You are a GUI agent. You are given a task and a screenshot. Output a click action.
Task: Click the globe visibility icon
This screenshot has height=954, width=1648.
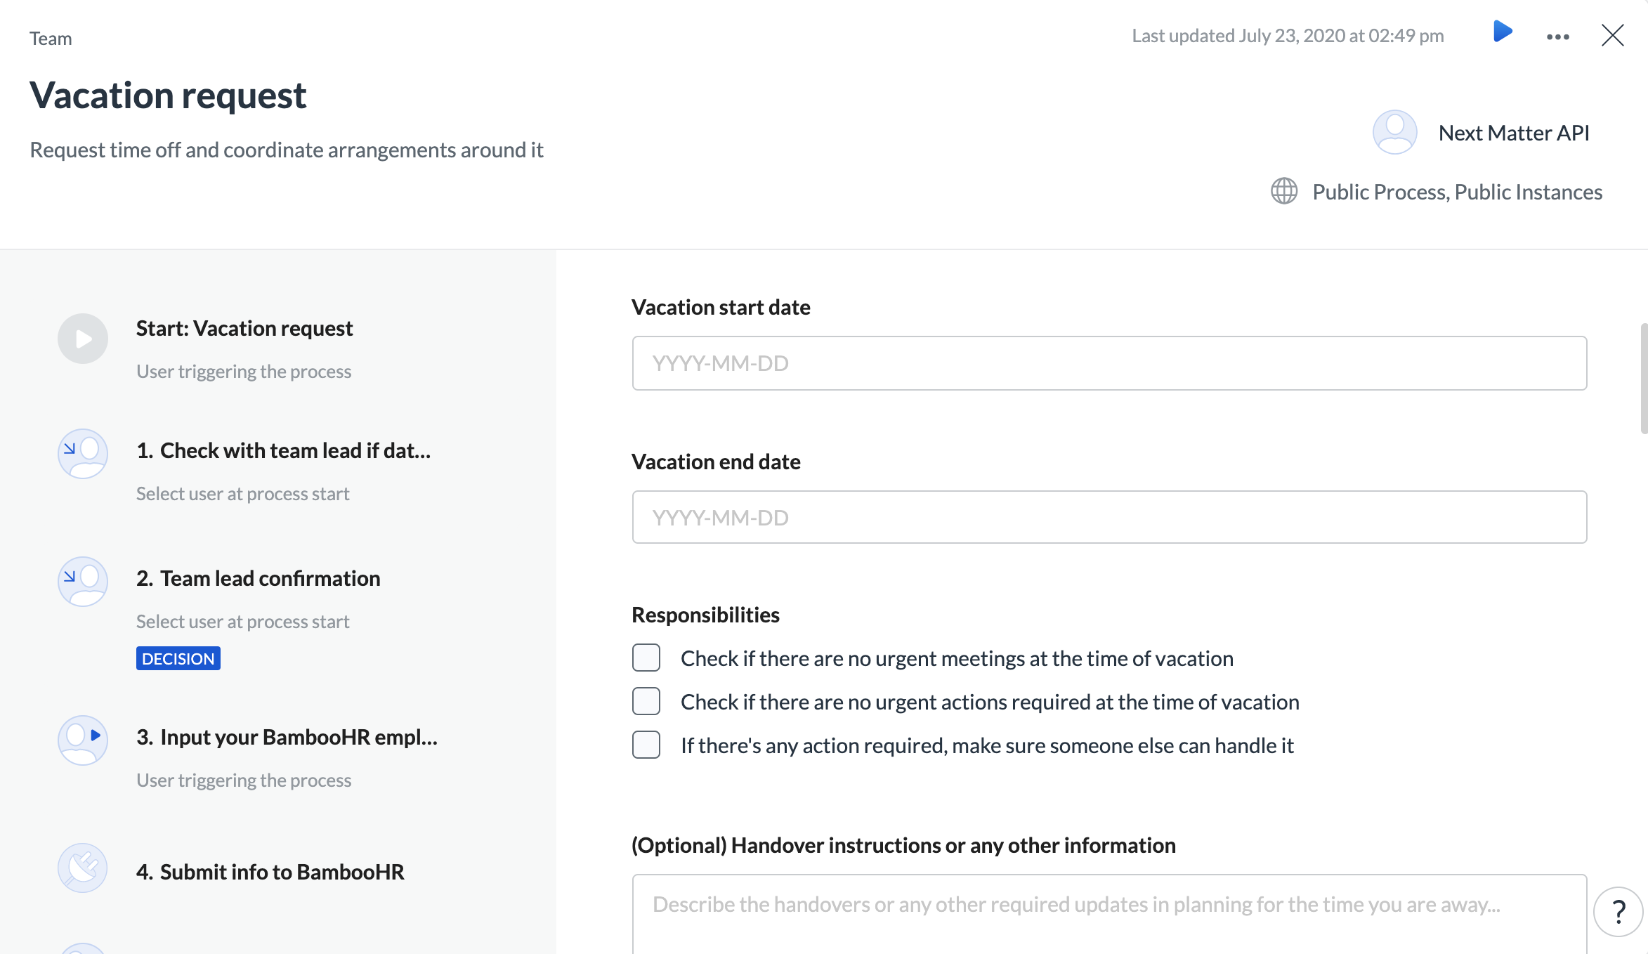(1284, 191)
